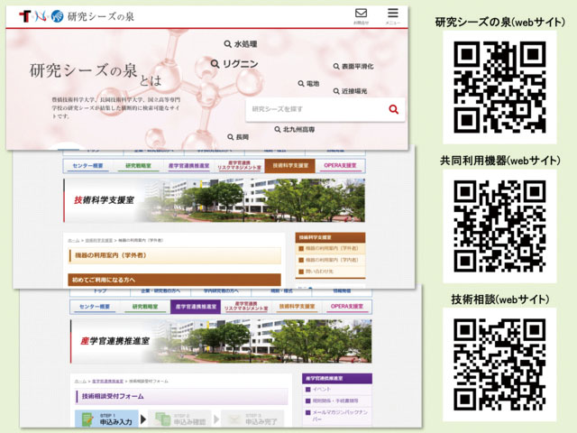Open 情報発信 menu on bottom page
This screenshot has height=433, width=577.
[x=342, y=290]
